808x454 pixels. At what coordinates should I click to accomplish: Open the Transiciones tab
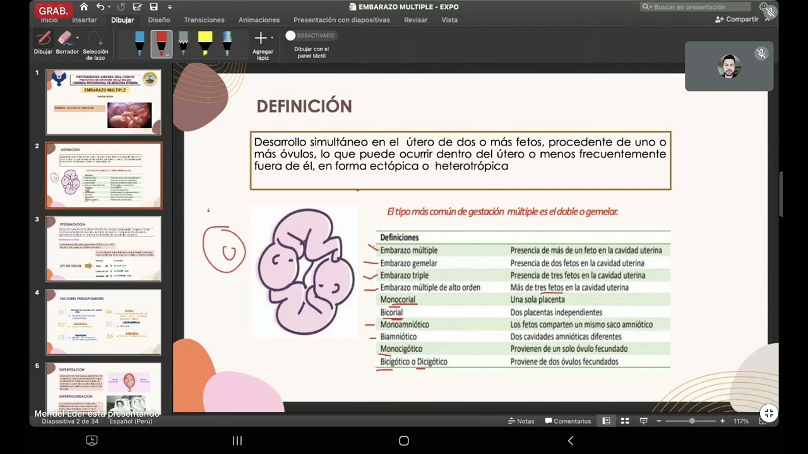[x=204, y=20]
